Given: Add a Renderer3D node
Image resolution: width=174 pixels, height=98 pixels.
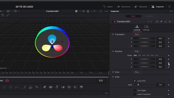Looking at the screenshot, I should (x=81, y=87).
